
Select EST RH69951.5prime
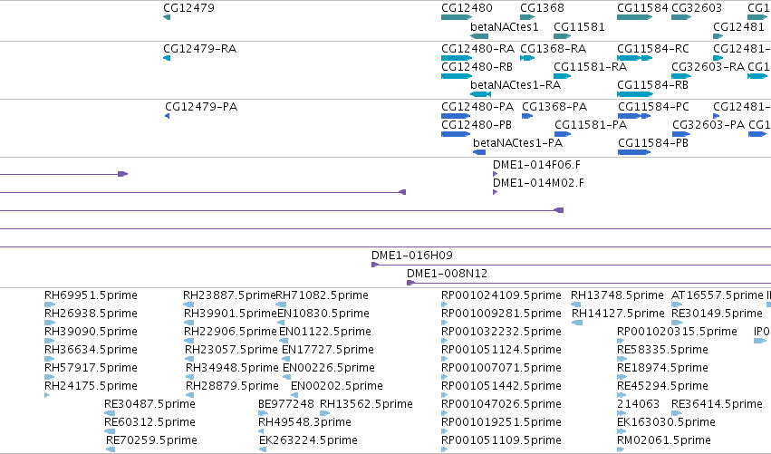pos(50,304)
